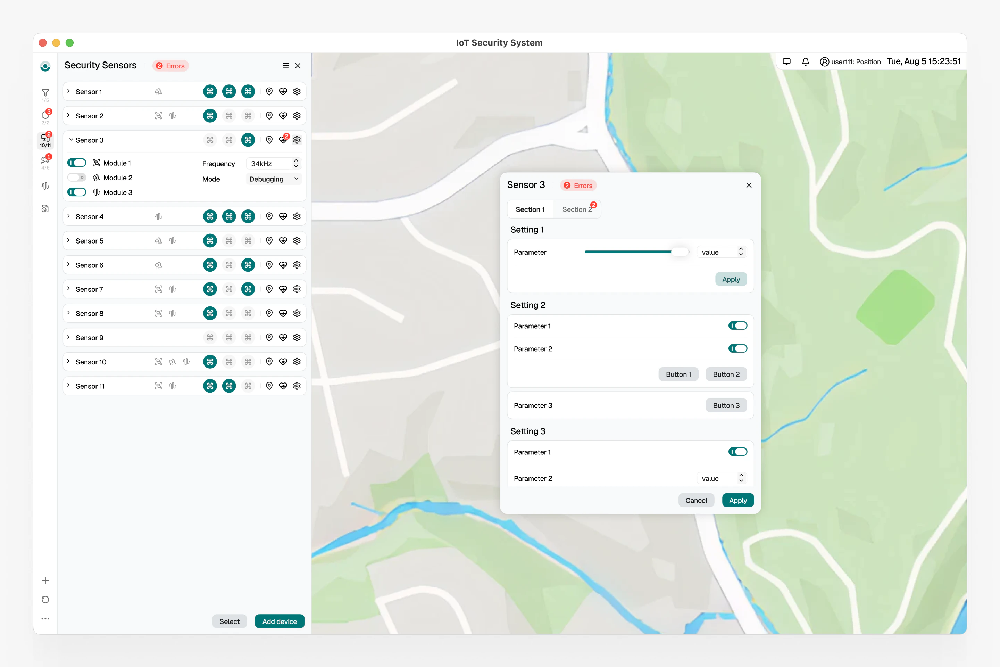Expand Sensor 8 row
1000x667 pixels.
tap(68, 313)
